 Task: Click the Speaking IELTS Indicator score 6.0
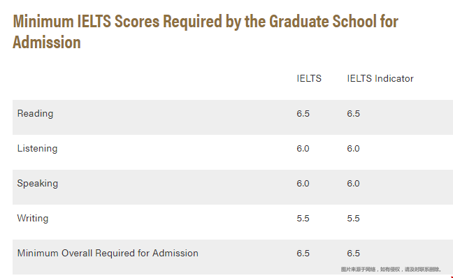[x=353, y=184]
